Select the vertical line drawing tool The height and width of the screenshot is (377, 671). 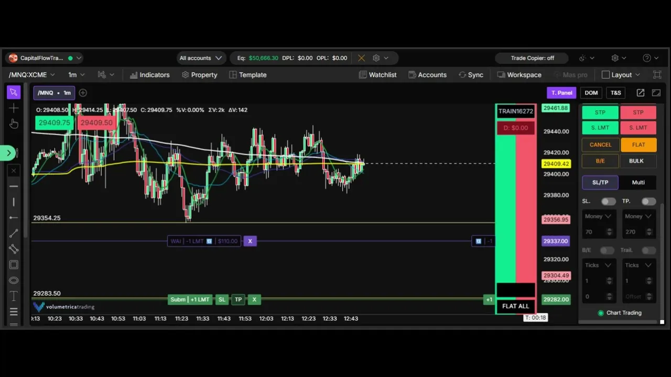(14, 202)
